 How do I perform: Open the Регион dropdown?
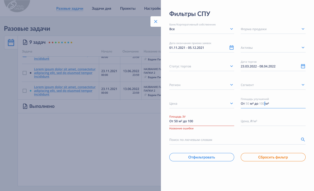[x=202, y=85]
